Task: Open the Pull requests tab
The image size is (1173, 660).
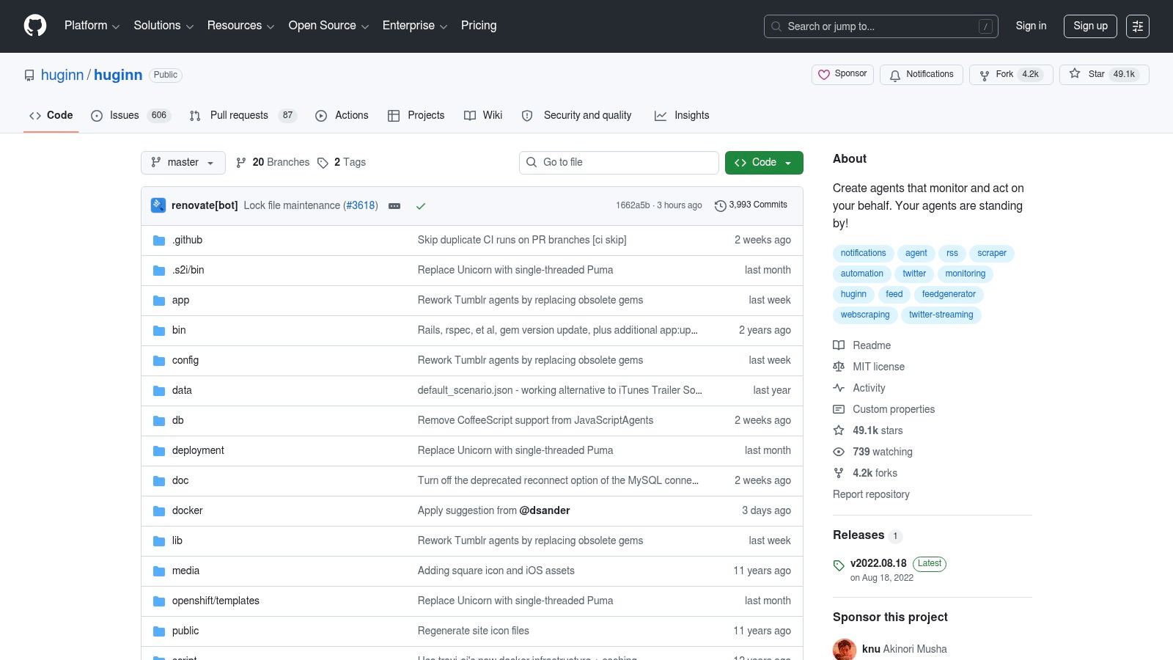Action: click(x=243, y=116)
